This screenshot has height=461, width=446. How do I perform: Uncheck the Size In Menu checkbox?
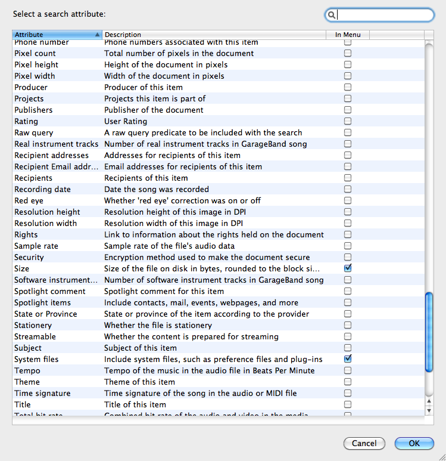348,268
